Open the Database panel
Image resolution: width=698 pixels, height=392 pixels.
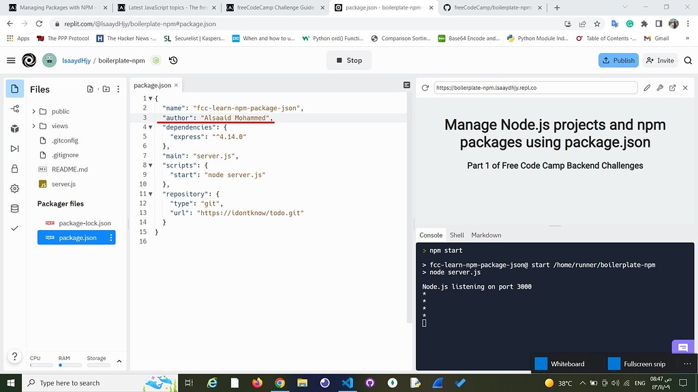pyautogui.click(x=15, y=208)
